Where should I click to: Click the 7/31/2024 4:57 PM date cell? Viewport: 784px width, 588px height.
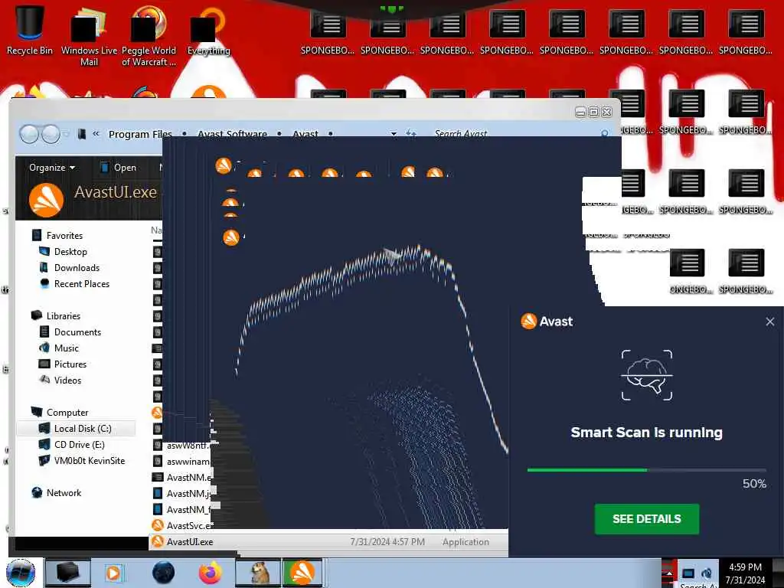point(387,541)
